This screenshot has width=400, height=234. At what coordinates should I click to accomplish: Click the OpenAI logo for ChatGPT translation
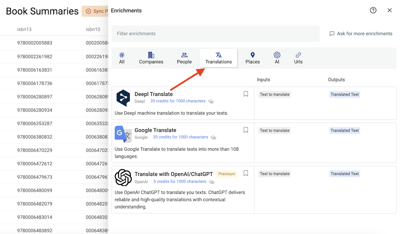click(x=123, y=178)
